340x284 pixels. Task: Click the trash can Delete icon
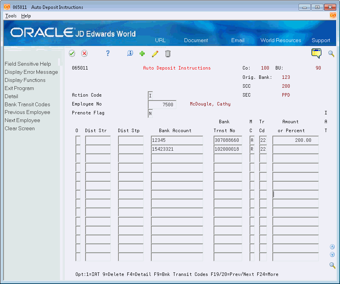click(167, 53)
